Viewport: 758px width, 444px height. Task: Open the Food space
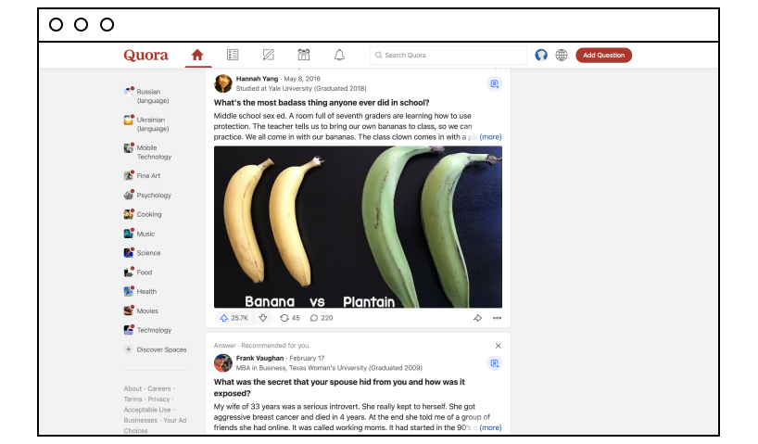point(138,273)
